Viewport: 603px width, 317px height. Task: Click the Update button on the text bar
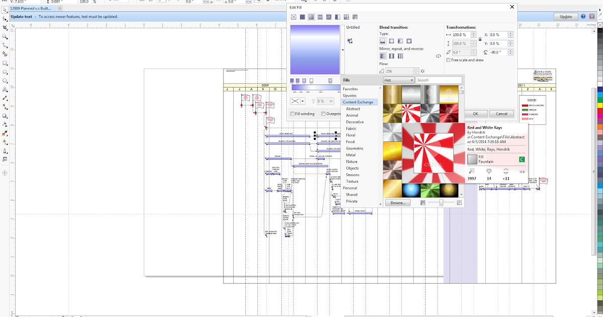(x=566, y=17)
